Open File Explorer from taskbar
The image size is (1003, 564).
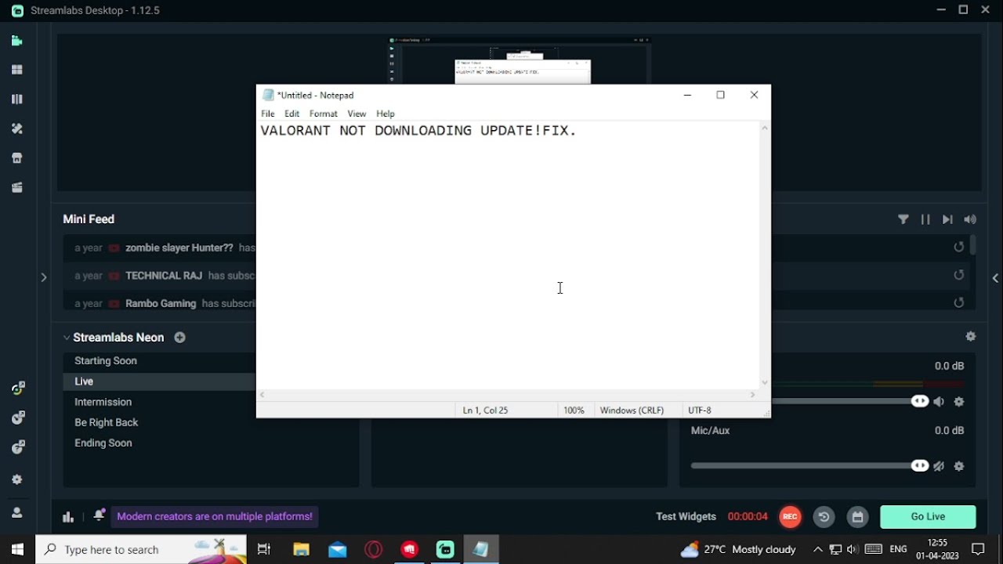pos(301,549)
